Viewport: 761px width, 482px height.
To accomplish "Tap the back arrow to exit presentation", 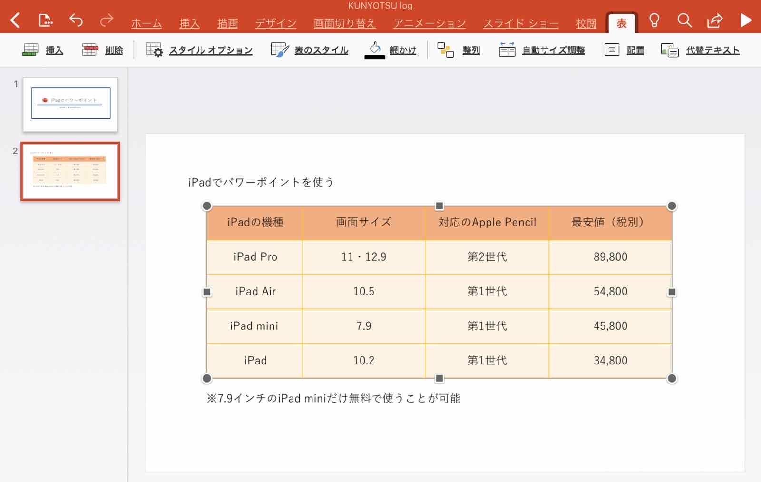I will coord(15,20).
